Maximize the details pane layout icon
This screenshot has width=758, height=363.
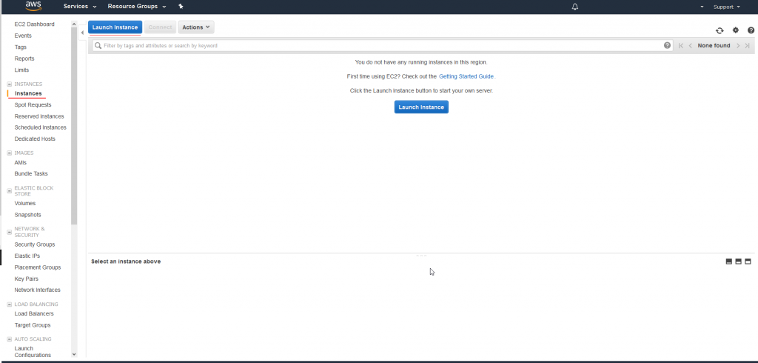(748, 262)
